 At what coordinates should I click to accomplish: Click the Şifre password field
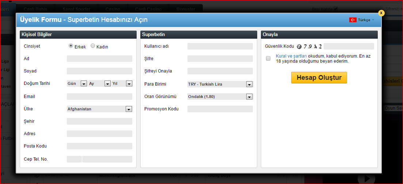pos(220,59)
